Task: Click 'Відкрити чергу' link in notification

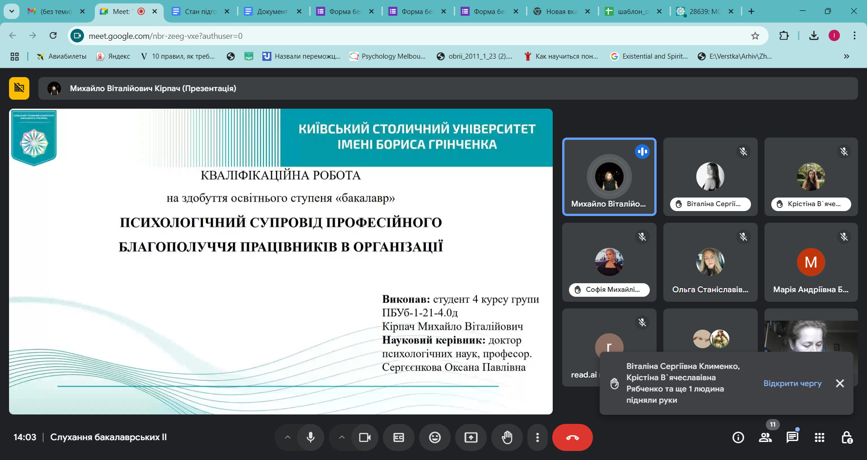Action: tap(792, 383)
